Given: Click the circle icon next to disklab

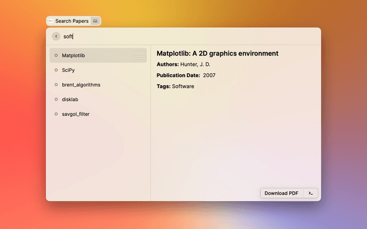Looking at the screenshot, I should 56,100.
